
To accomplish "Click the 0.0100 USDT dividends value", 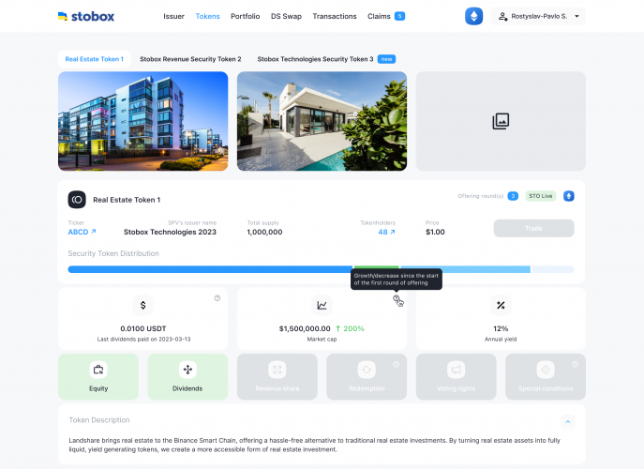I will [x=143, y=328].
